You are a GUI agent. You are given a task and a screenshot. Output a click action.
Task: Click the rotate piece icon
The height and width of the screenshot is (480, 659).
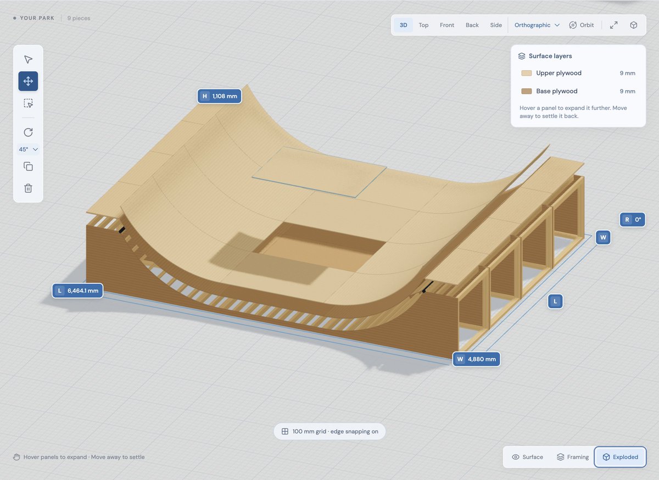[28, 132]
